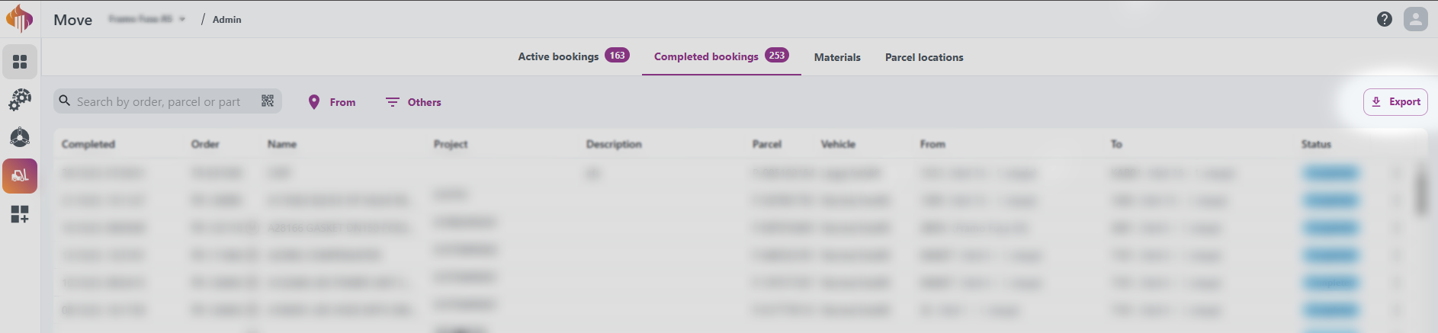Click the Export button
Image resolution: width=1438 pixels, height=333 pixels.
[x=1395, y=101]
